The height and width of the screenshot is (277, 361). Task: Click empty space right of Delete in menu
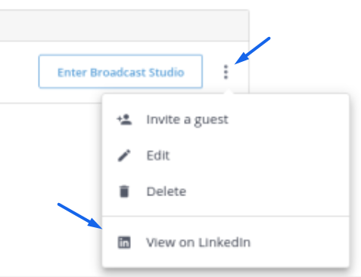[x=267, y=192]
